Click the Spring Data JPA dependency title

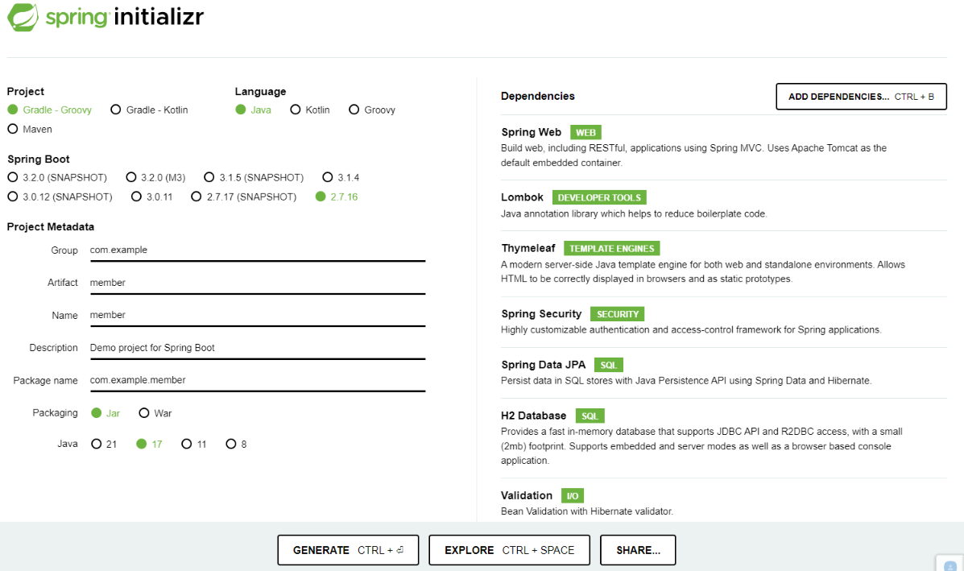coord(544,365)
